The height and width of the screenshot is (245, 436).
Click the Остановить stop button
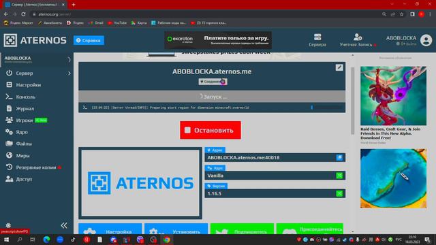click(x=211, y=130)
